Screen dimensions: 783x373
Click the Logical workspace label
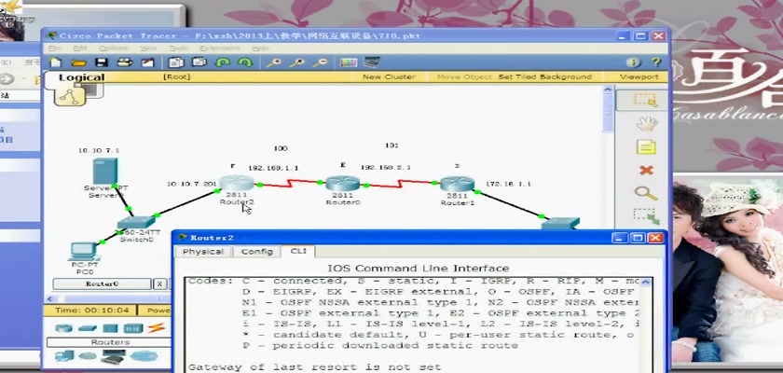pos(81,77)
